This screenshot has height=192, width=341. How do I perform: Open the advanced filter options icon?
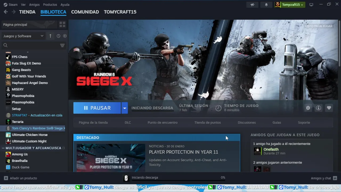tap(62, 45)
